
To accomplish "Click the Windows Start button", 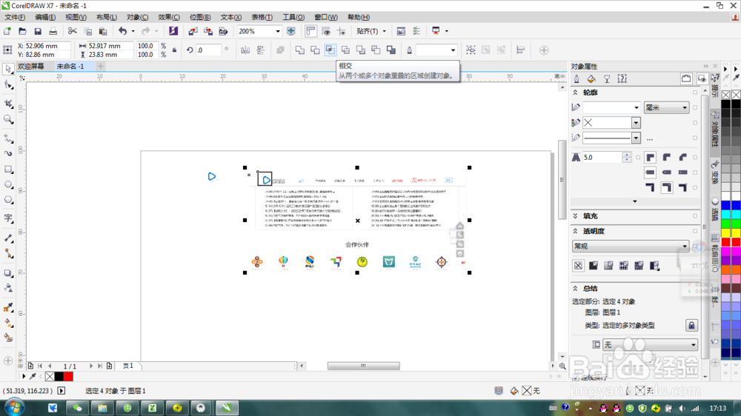I will pyautogui.click(x=13, y=408).
